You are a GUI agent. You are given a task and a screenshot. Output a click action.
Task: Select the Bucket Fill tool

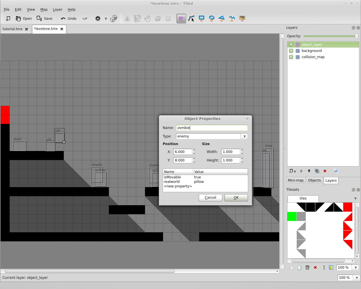coord(148,19)
